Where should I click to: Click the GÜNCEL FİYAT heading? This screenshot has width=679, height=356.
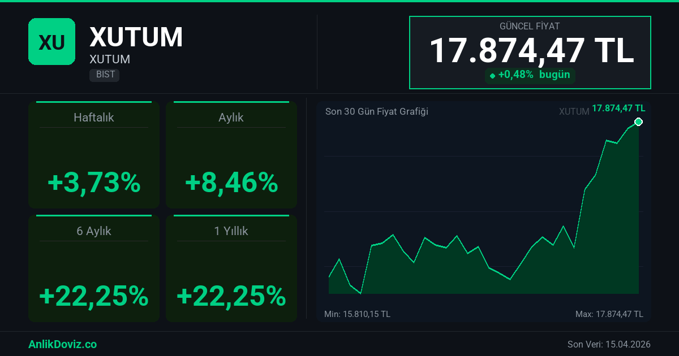[530, 27]
